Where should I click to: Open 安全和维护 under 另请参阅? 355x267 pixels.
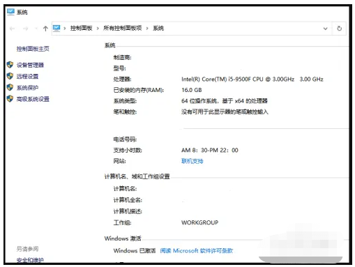(x=30, y=260)
